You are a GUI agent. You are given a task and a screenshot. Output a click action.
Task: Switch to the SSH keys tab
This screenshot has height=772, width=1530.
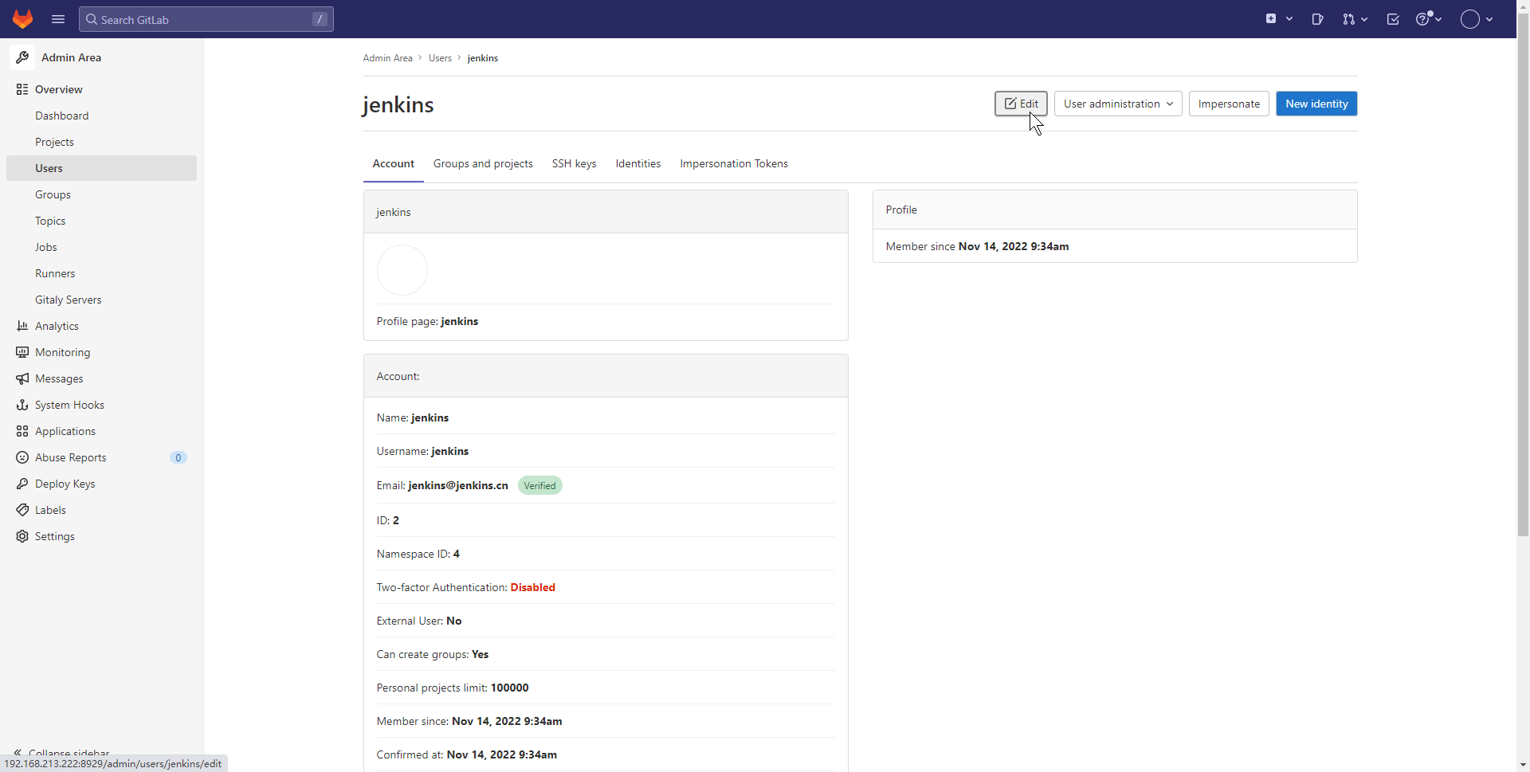pyautogui.click(x=574, y=163)
